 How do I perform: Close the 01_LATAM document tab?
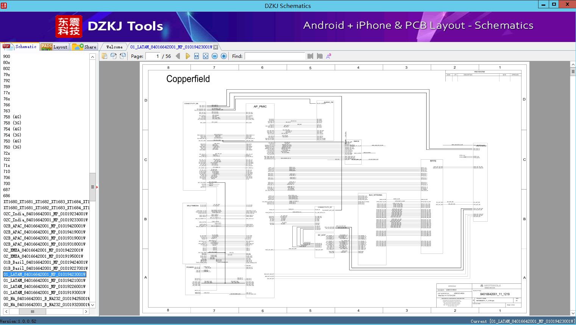[216, 47]
